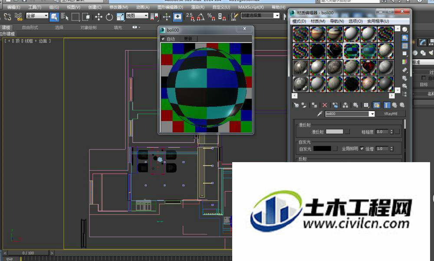Switch to 自由形式 ribbon tab
The width and height of the screenshot is (434, 261).
(x=30, y=27)
